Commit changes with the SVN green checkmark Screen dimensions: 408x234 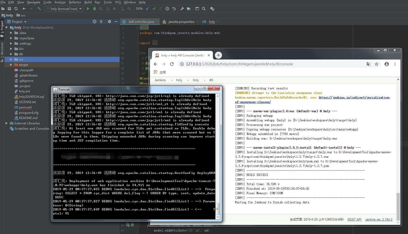pos(154,9)
